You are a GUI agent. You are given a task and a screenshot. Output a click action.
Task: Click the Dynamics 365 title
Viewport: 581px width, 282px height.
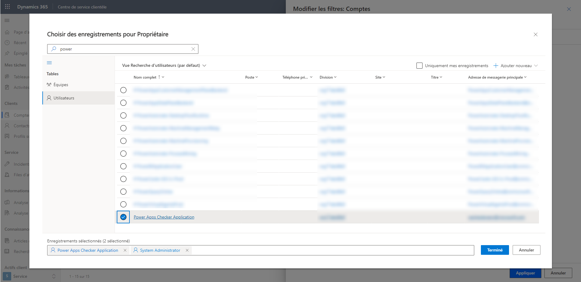pos(32,7)
